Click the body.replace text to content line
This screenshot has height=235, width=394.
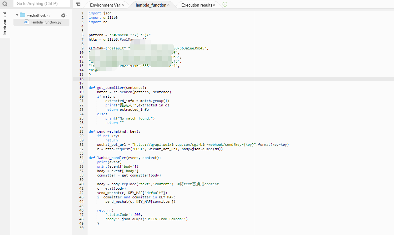click(158, 184)
